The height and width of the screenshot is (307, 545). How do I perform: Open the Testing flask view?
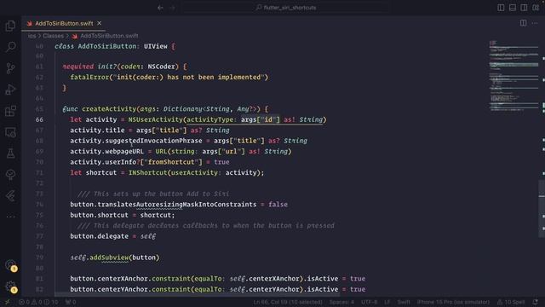pyautogui.click(x=10, y=153)
